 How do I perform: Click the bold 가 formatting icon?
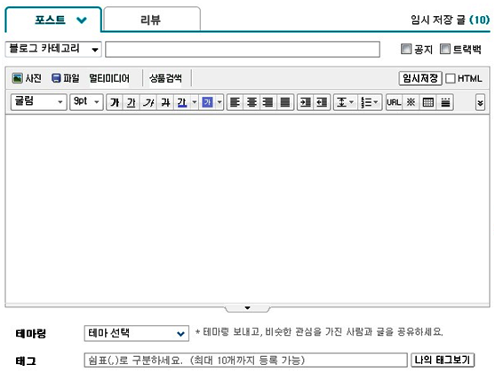[115, 102]
